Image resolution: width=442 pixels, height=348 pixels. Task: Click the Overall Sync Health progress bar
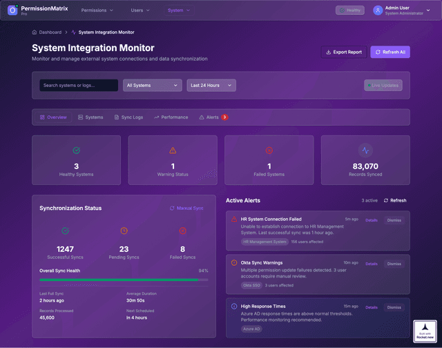(124, 280)
